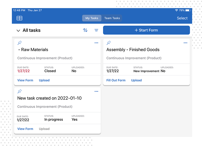Start a new form
202x146 pixels.
[x=146, y=30]
